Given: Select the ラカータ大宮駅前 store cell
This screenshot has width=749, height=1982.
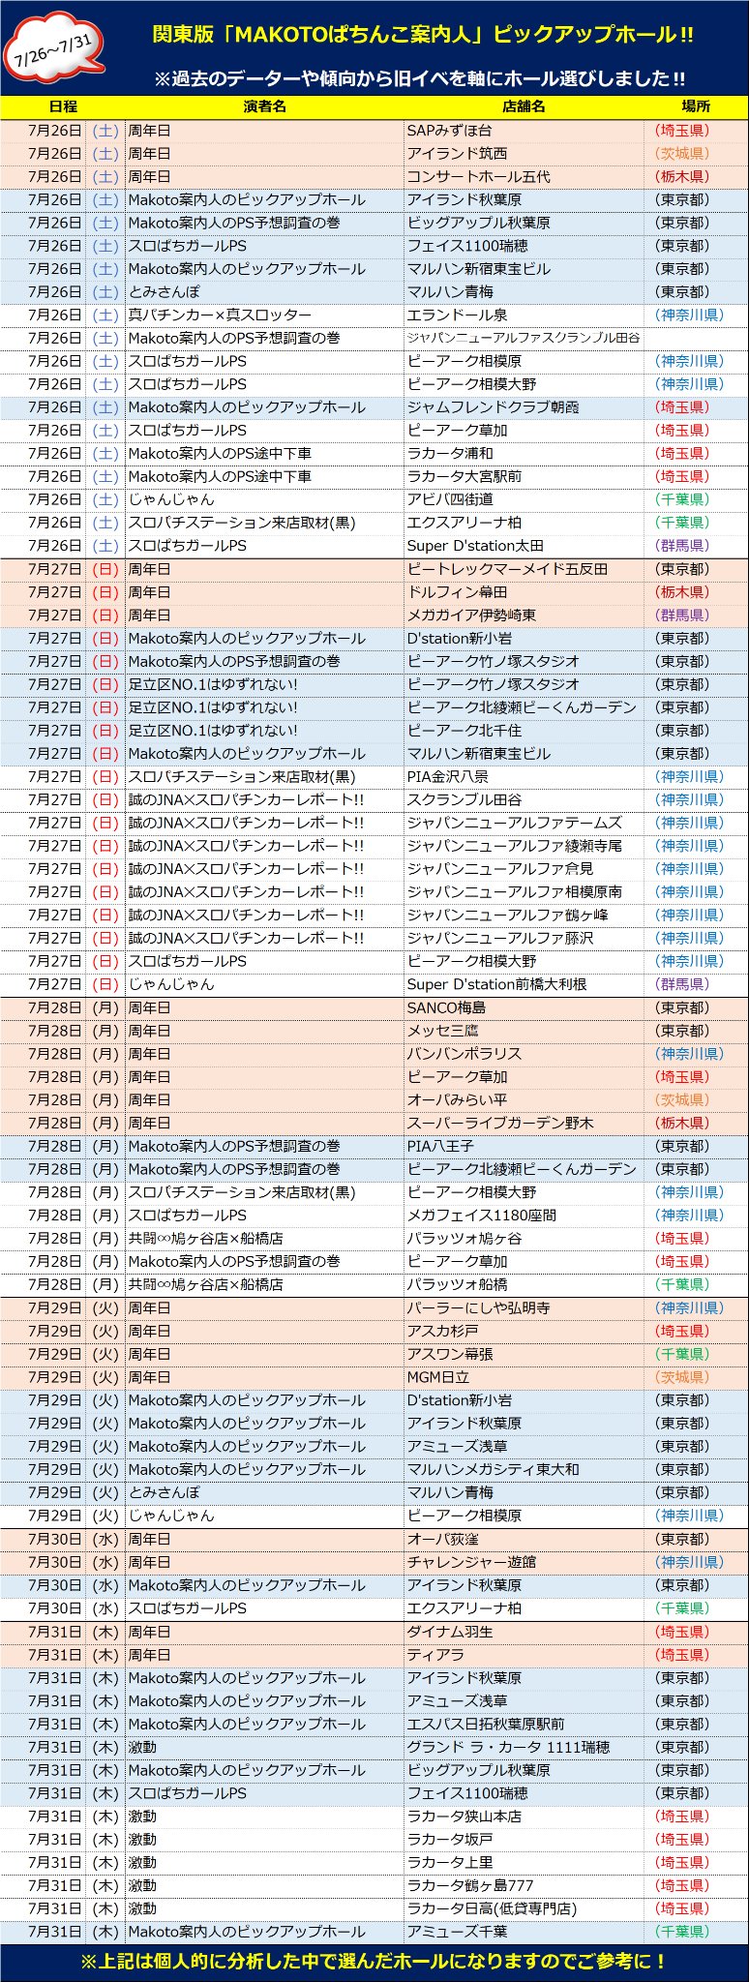Looking at the screenshot, I should 524,476.
